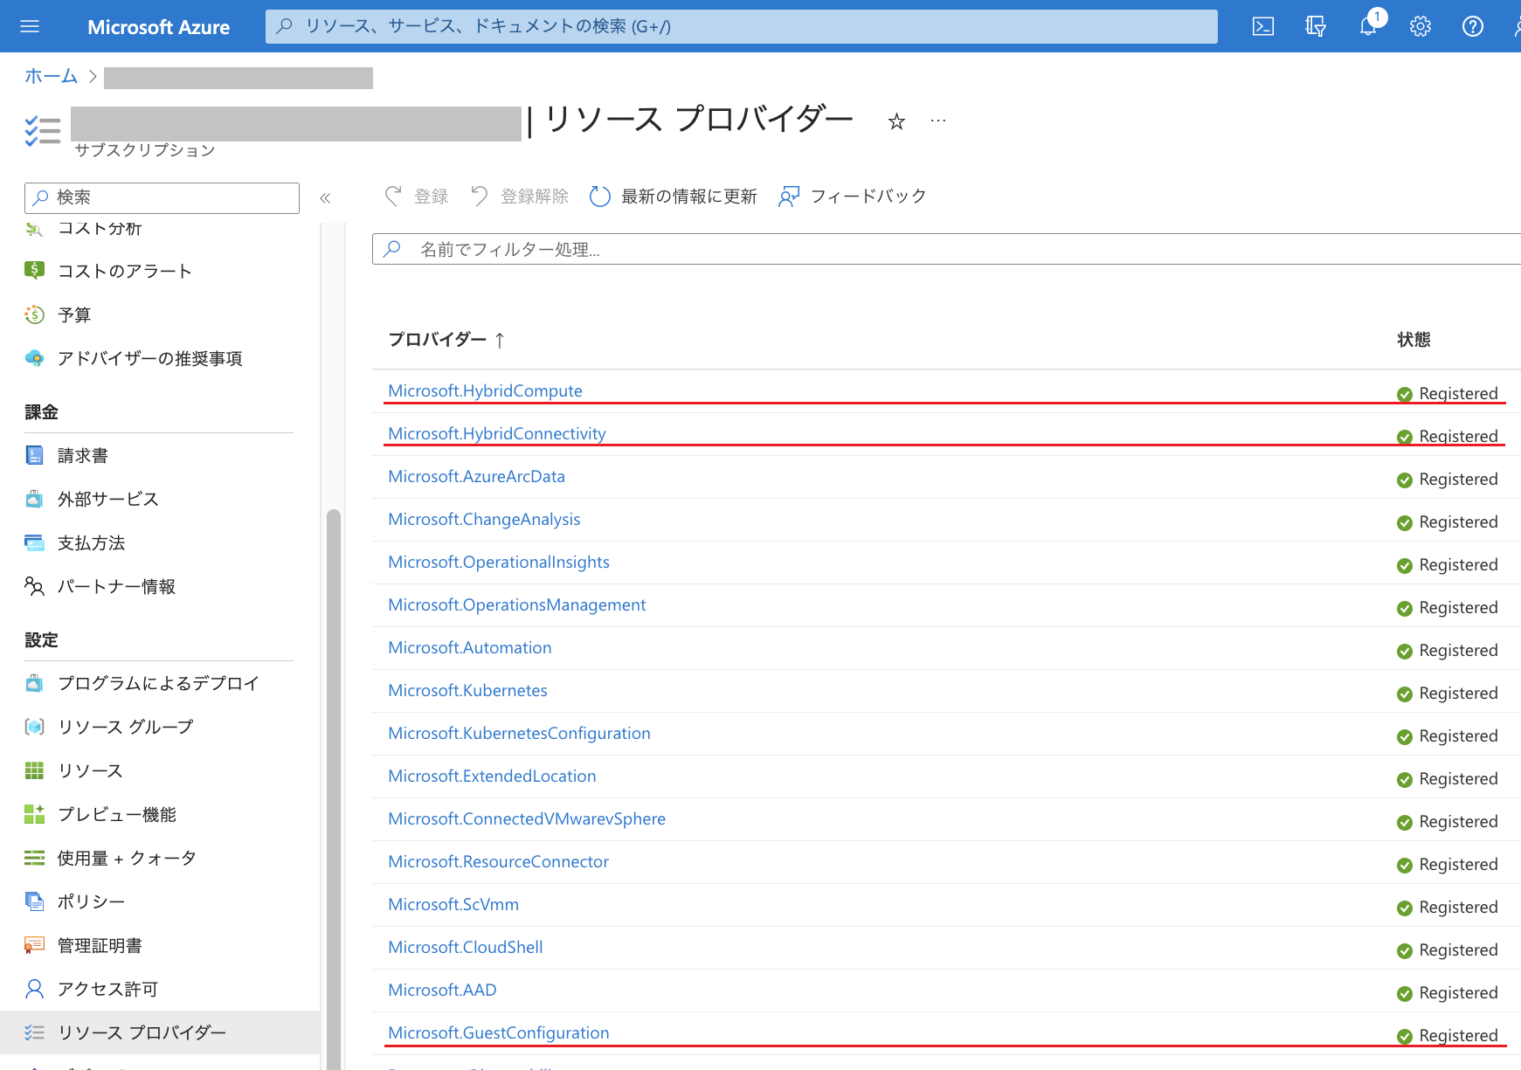
Task: Click the コストのアラート dollar icon
Action: tap(34, 270)
